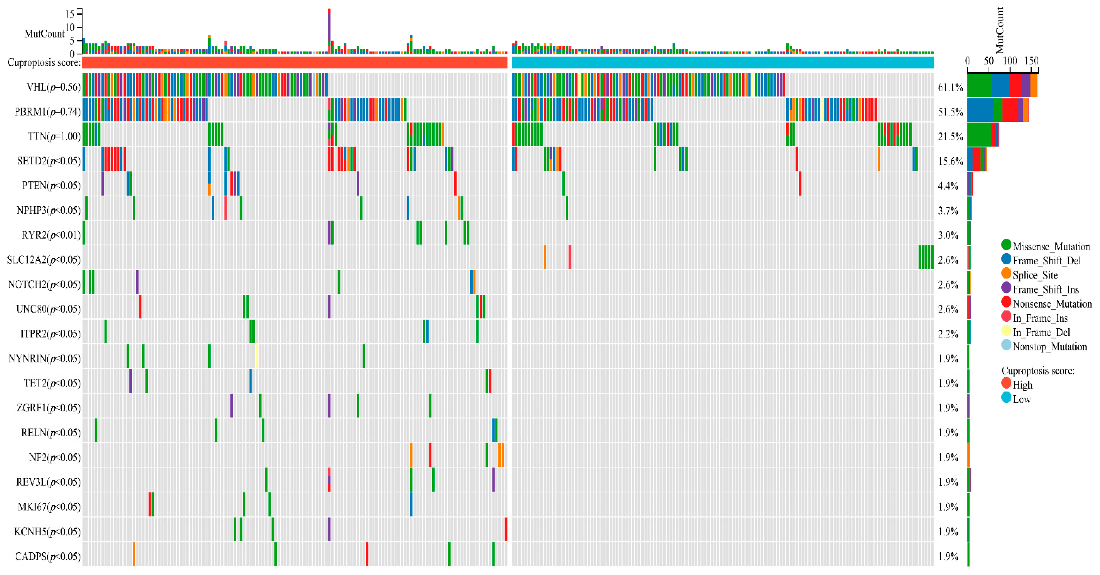The width and height of the screenshot is (1100, 575).
Task: Click the High cuproptosis score legend dot
Action: tap(1006, 383)
